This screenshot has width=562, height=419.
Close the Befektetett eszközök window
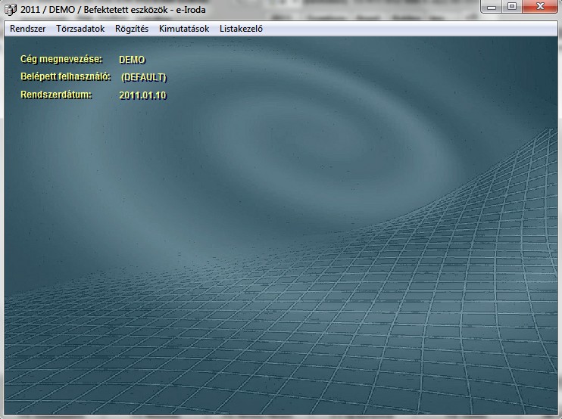pyautogui.click(x=539, y=7)
